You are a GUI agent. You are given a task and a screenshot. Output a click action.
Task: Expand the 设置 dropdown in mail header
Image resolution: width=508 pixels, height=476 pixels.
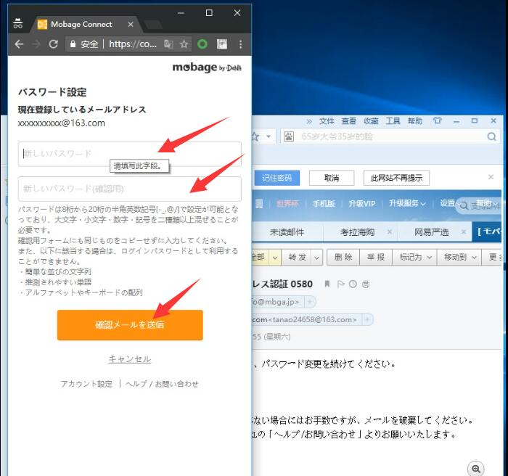[x=448, y=203]
